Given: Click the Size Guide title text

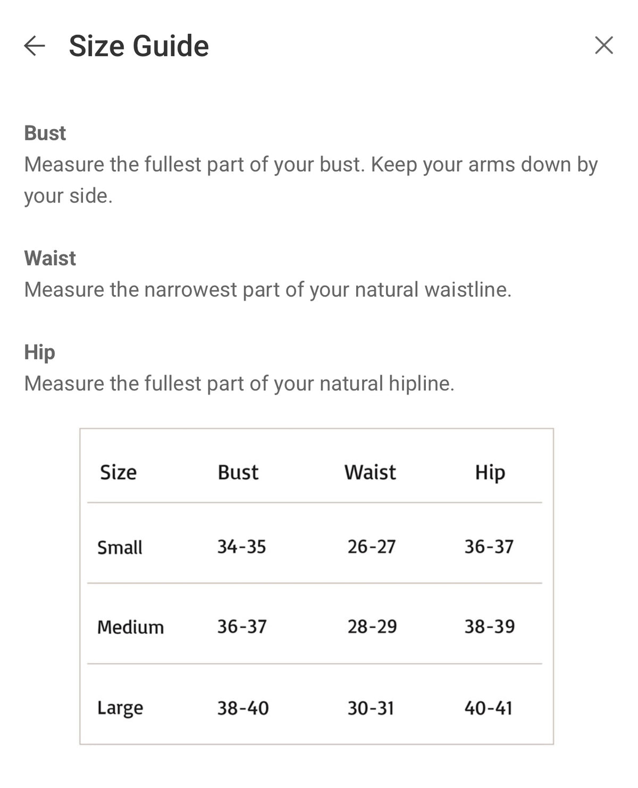Looking at the screenshot, I should click(x=139, y=46).
